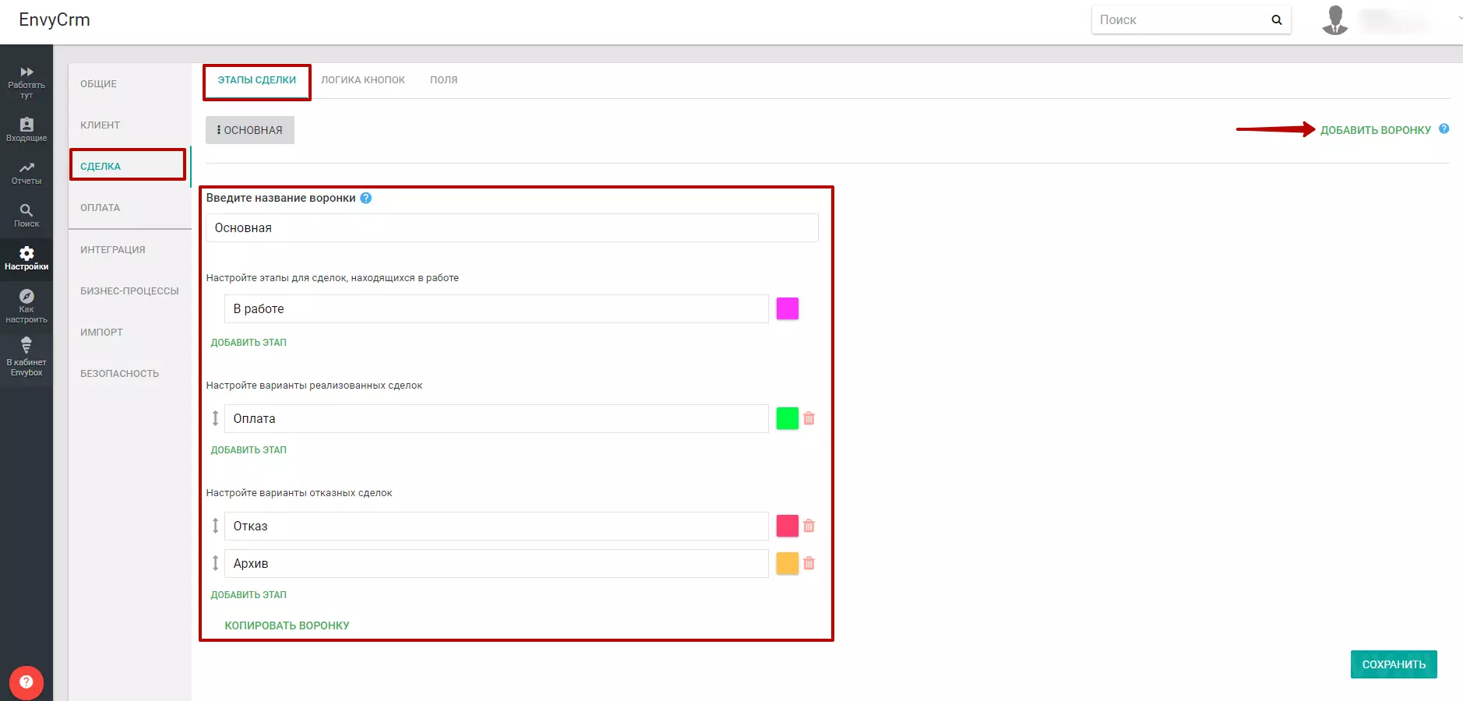This screenshot has height=701, width=1463.
Task: Save changes with the Сохранить button
Action: (x=1394, y=664)
